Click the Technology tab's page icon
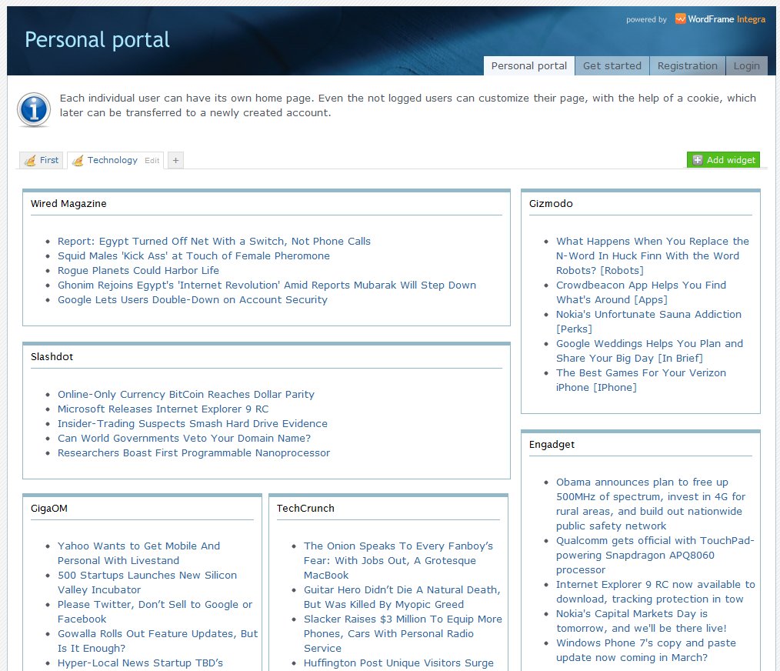The image size is (780, 671). [78, 160]
